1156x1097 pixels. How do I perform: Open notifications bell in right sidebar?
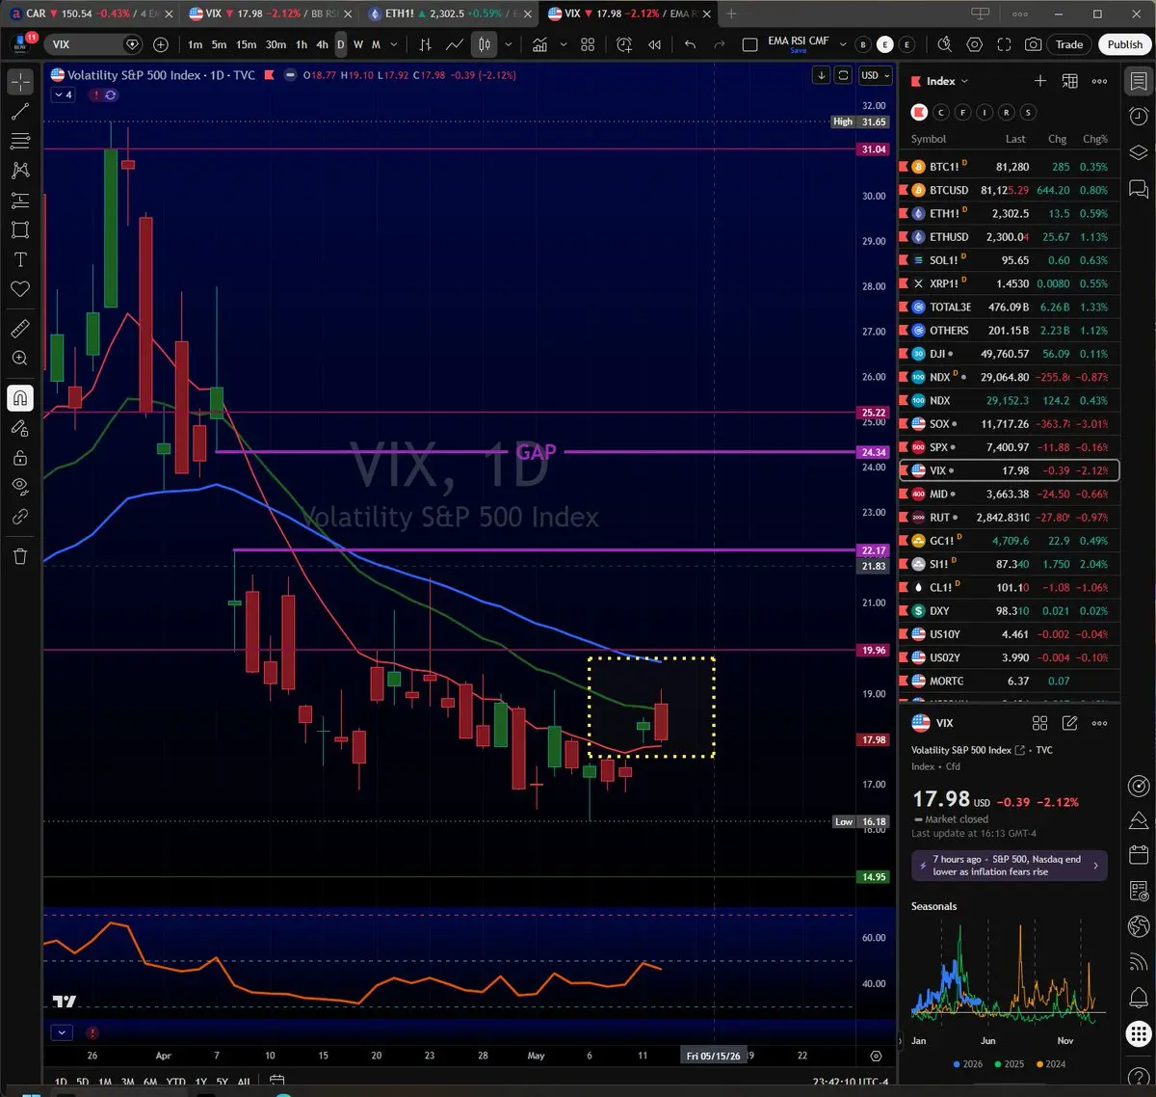coord(1138,997)
